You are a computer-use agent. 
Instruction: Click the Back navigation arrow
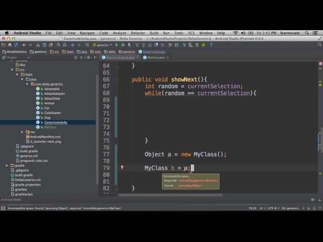coord(73,45)
